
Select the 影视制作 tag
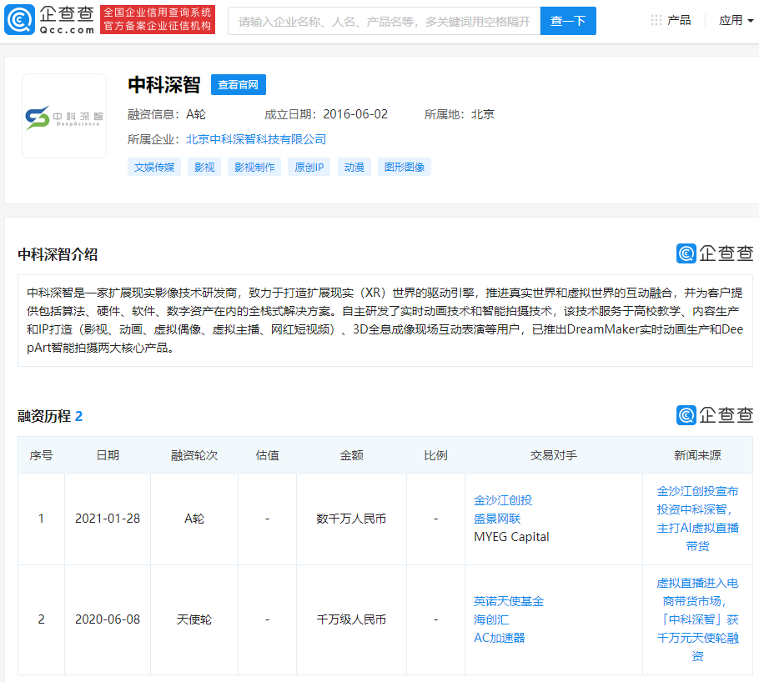pos(254,167)
